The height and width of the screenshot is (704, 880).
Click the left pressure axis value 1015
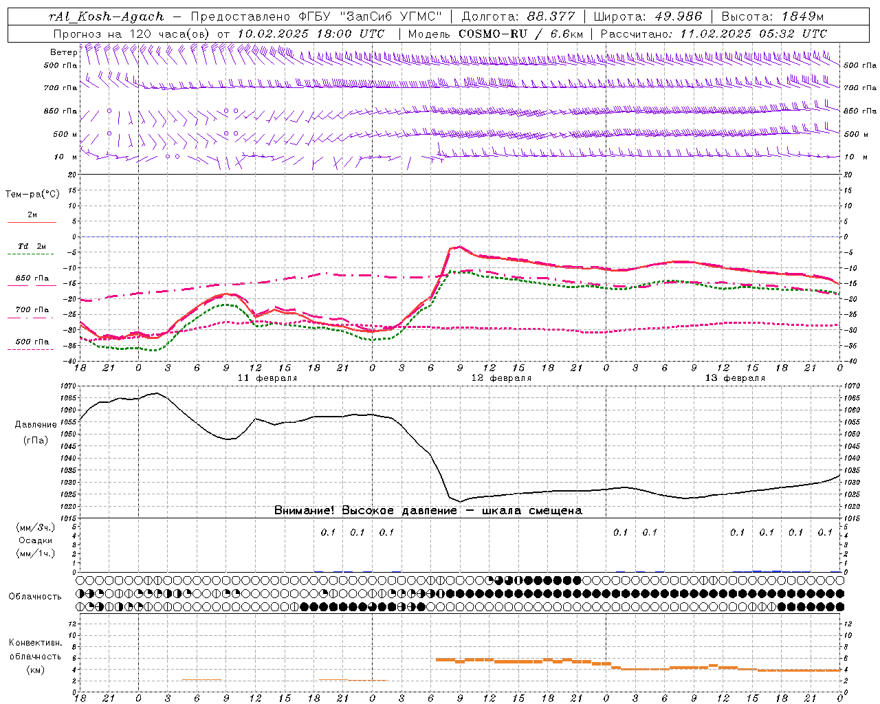click(67, 518)
